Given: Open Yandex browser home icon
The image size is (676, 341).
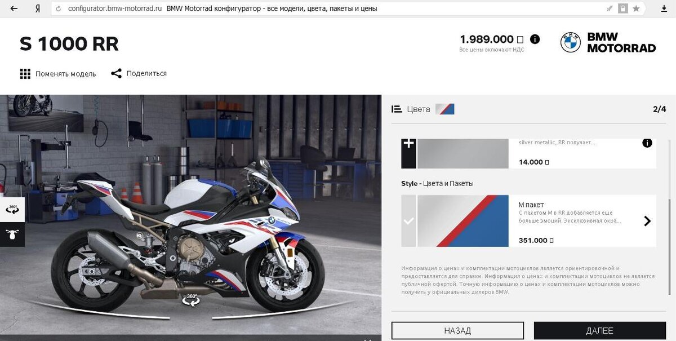Looking at the screenshot, I should 37,8.
